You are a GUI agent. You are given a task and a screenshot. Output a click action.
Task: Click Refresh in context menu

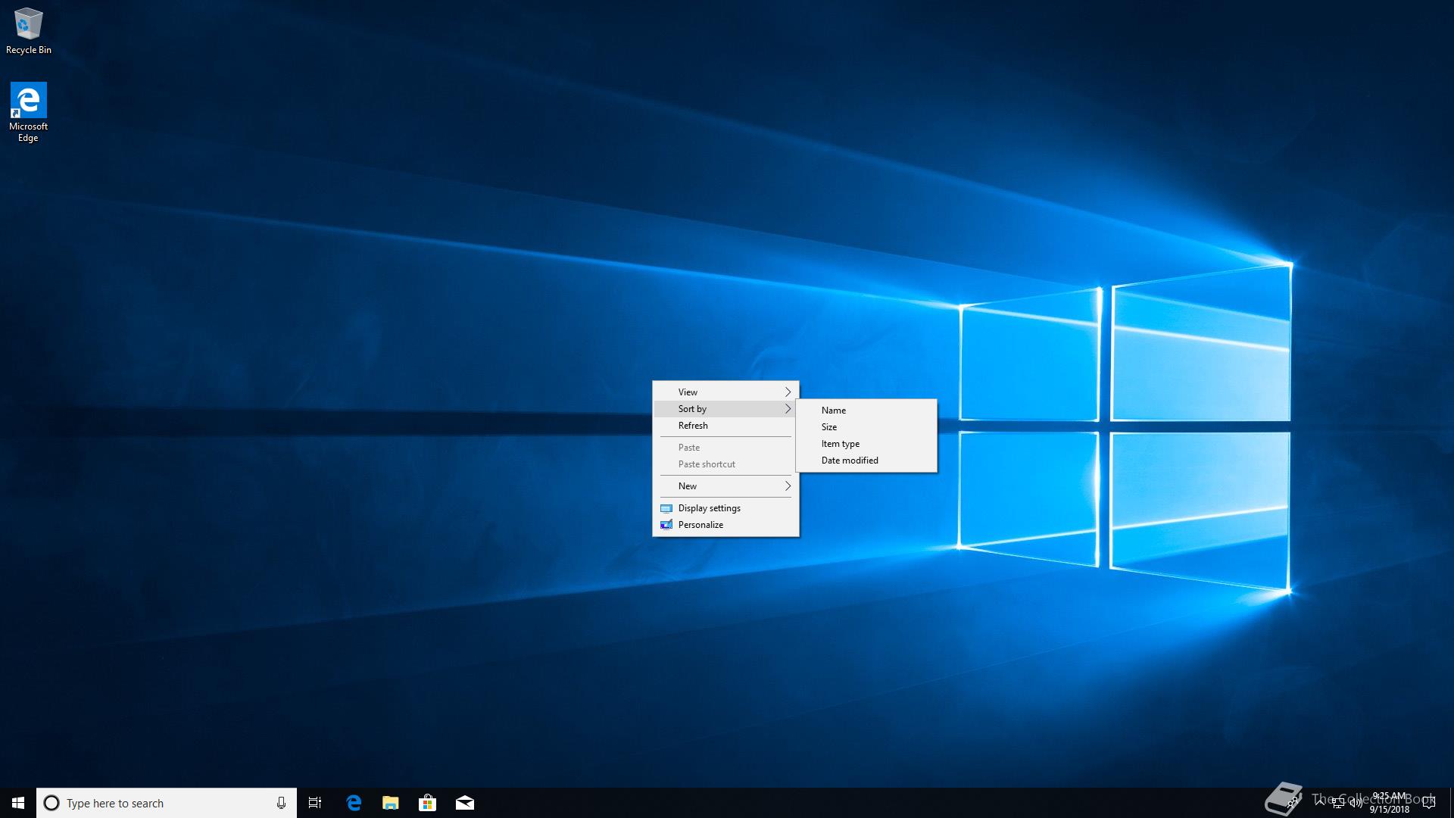[693, 426]
